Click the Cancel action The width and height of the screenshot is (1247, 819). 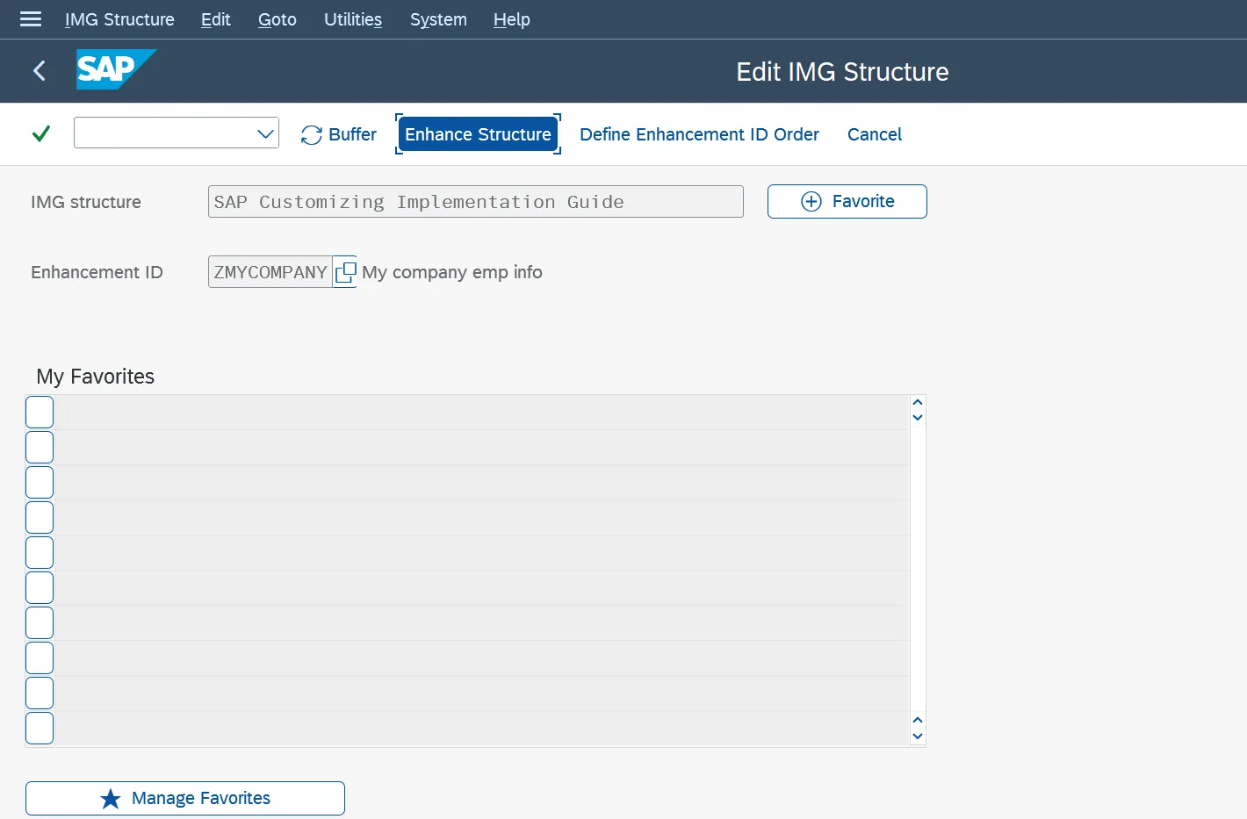tap(874, 133)
